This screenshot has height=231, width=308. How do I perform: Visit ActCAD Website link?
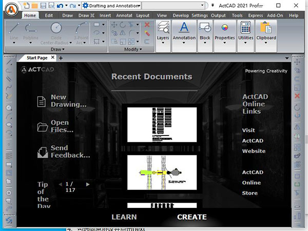coord(254,141)
